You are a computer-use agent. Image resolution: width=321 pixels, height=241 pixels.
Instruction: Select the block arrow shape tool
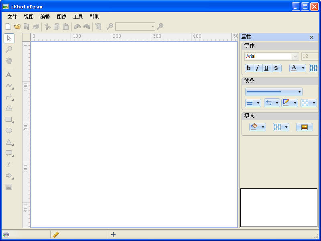[x=9, y=176]
